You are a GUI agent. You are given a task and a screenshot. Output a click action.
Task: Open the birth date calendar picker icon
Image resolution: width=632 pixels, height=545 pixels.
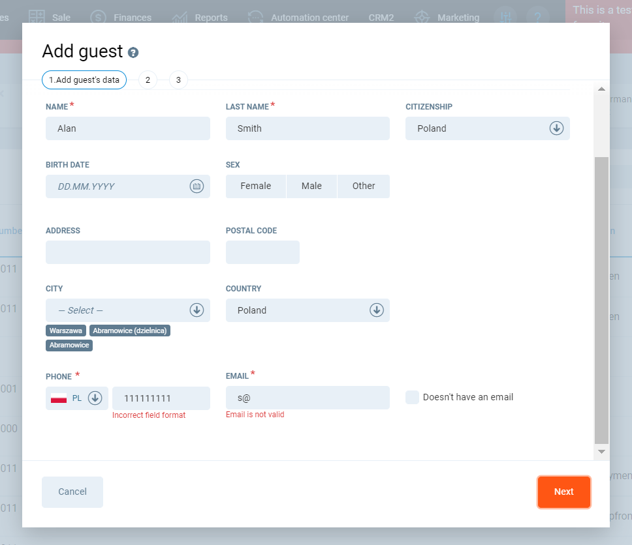197,186
